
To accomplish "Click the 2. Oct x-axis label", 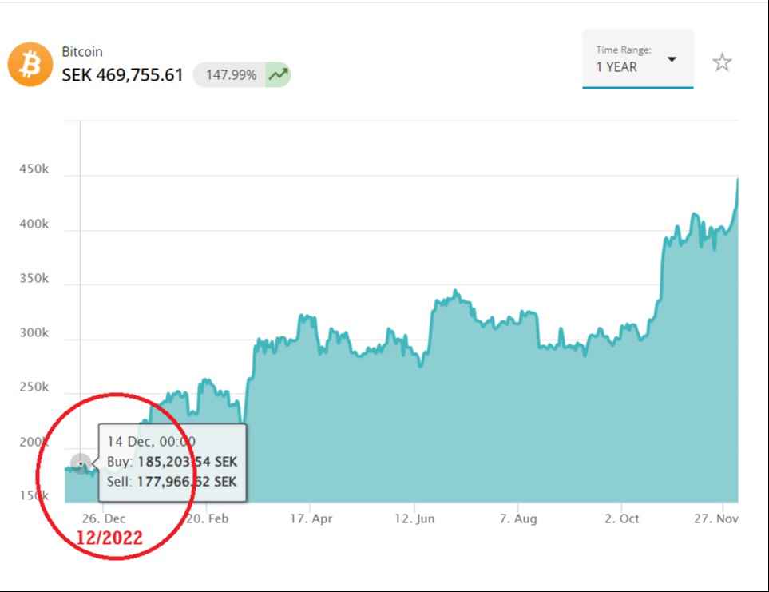I will pyautogui.click(x=621, y=518).
